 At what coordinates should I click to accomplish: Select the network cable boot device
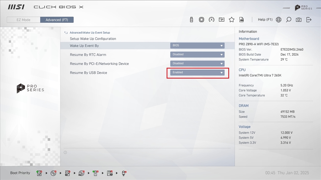(x=124, y=173)
